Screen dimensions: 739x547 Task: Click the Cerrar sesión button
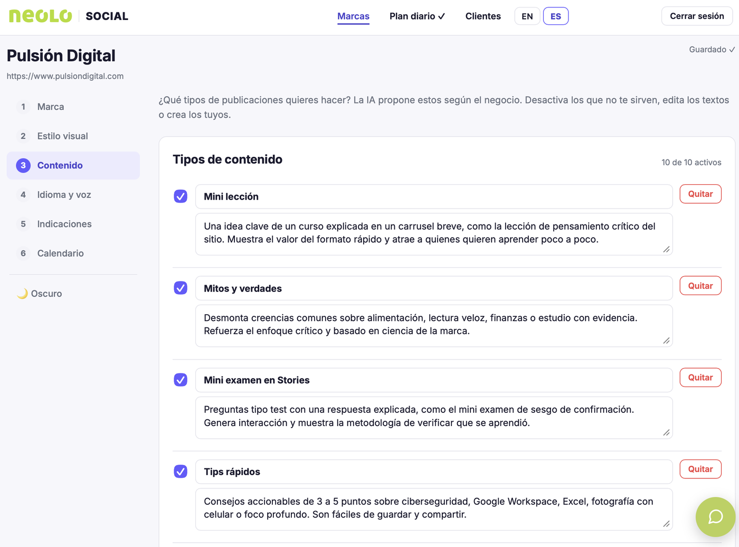point(697,16)
